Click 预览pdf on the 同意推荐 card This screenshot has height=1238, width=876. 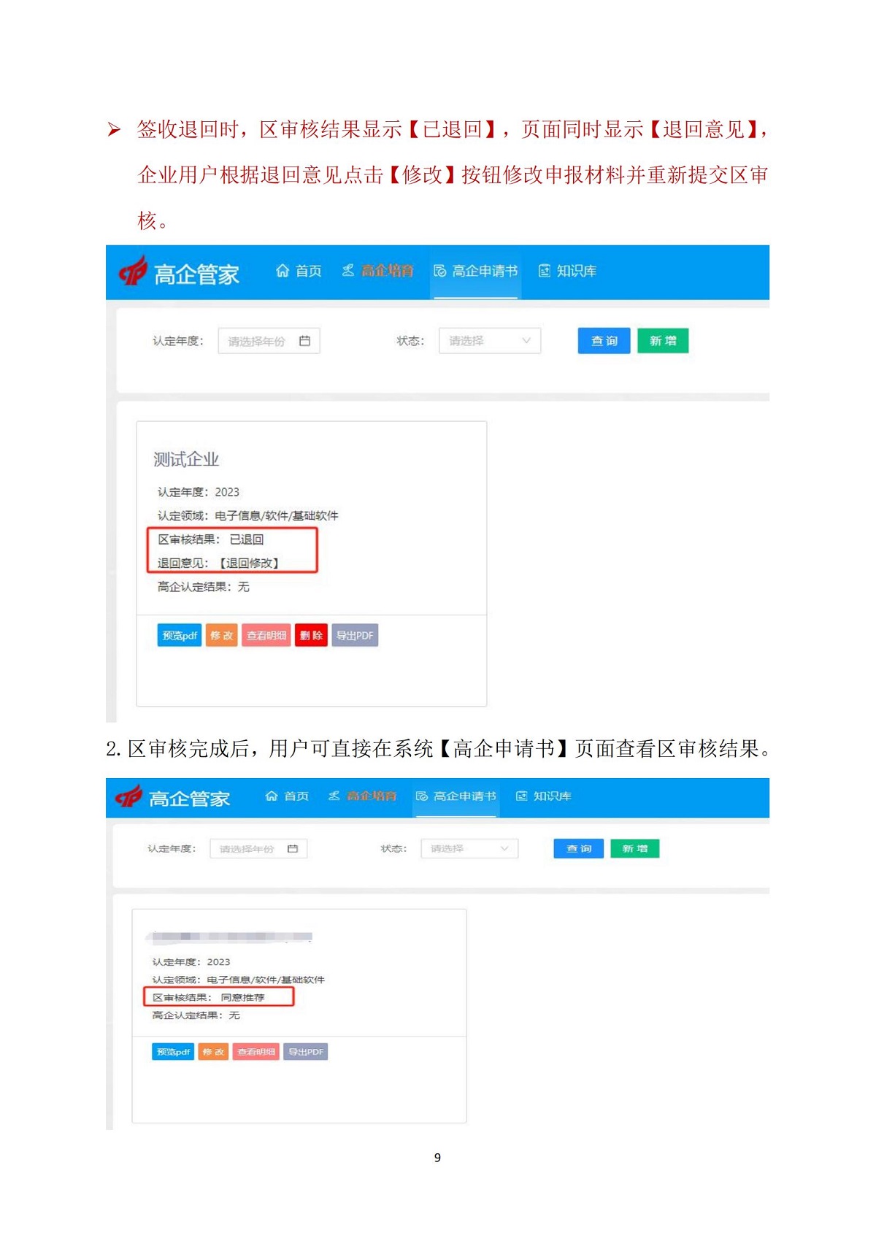pyautogui.click(x=173, y=1052)
